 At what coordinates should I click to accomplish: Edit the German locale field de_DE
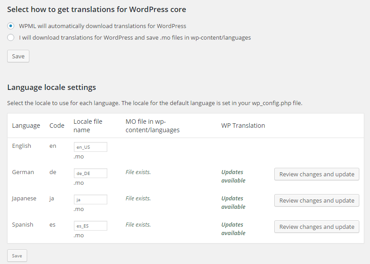pos(90,173)
